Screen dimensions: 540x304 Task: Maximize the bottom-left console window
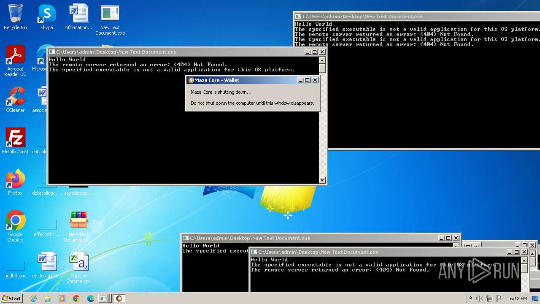coord(448,238)
